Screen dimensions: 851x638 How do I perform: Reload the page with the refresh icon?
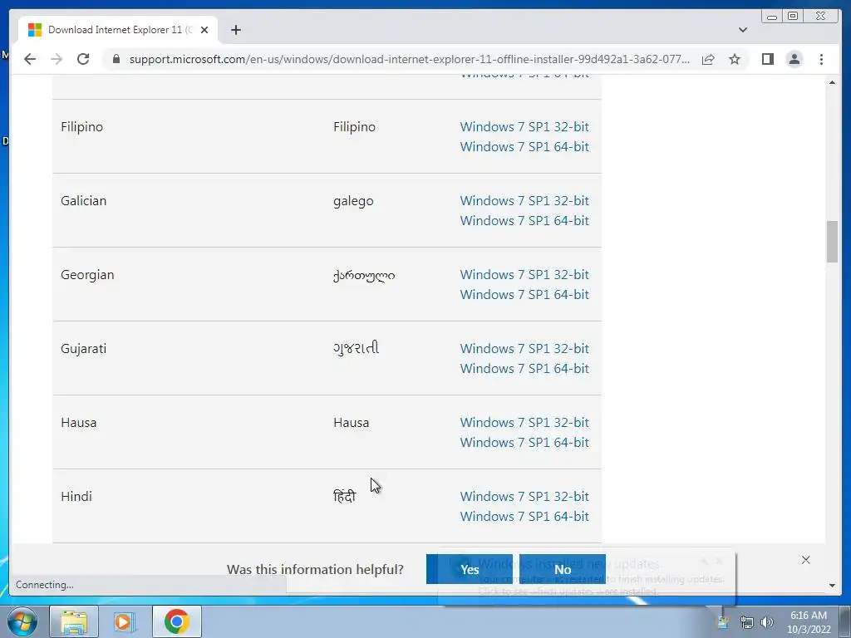pos(83,59)
